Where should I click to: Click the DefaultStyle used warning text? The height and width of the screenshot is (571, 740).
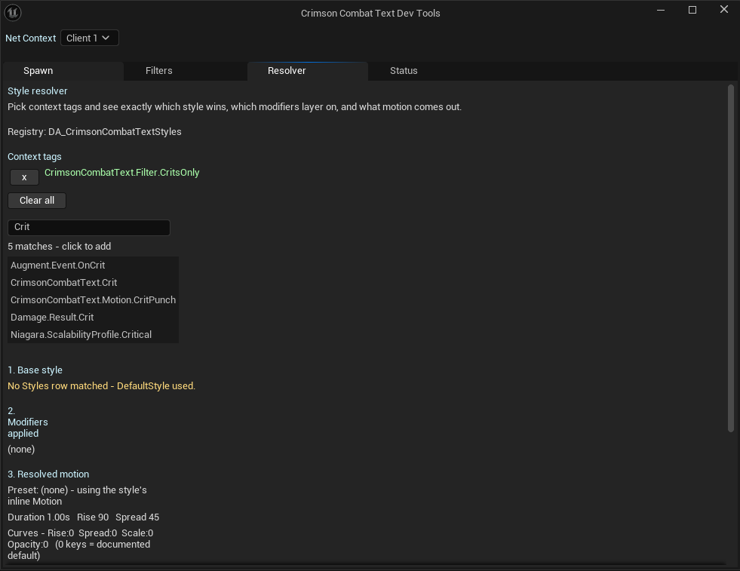point(102,386)
